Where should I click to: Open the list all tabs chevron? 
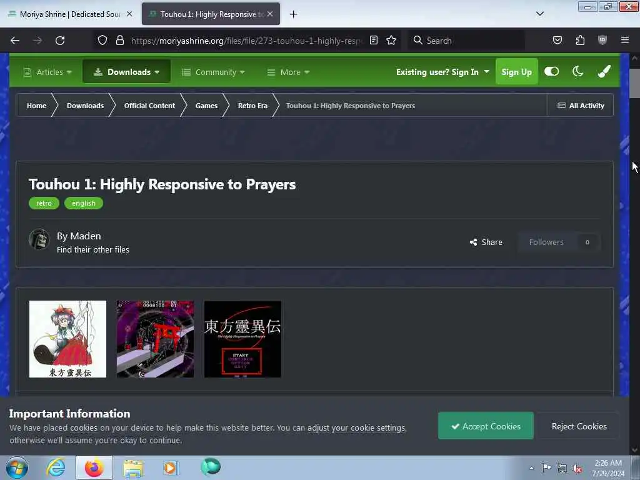click(x=539, y=14)
